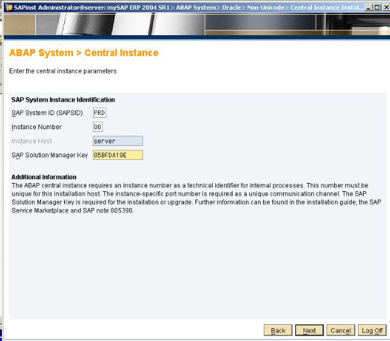Click the 'SAP Solution Manager Key' label
Image resolution: width=390 pixels, height=341 pixels.
50,155
